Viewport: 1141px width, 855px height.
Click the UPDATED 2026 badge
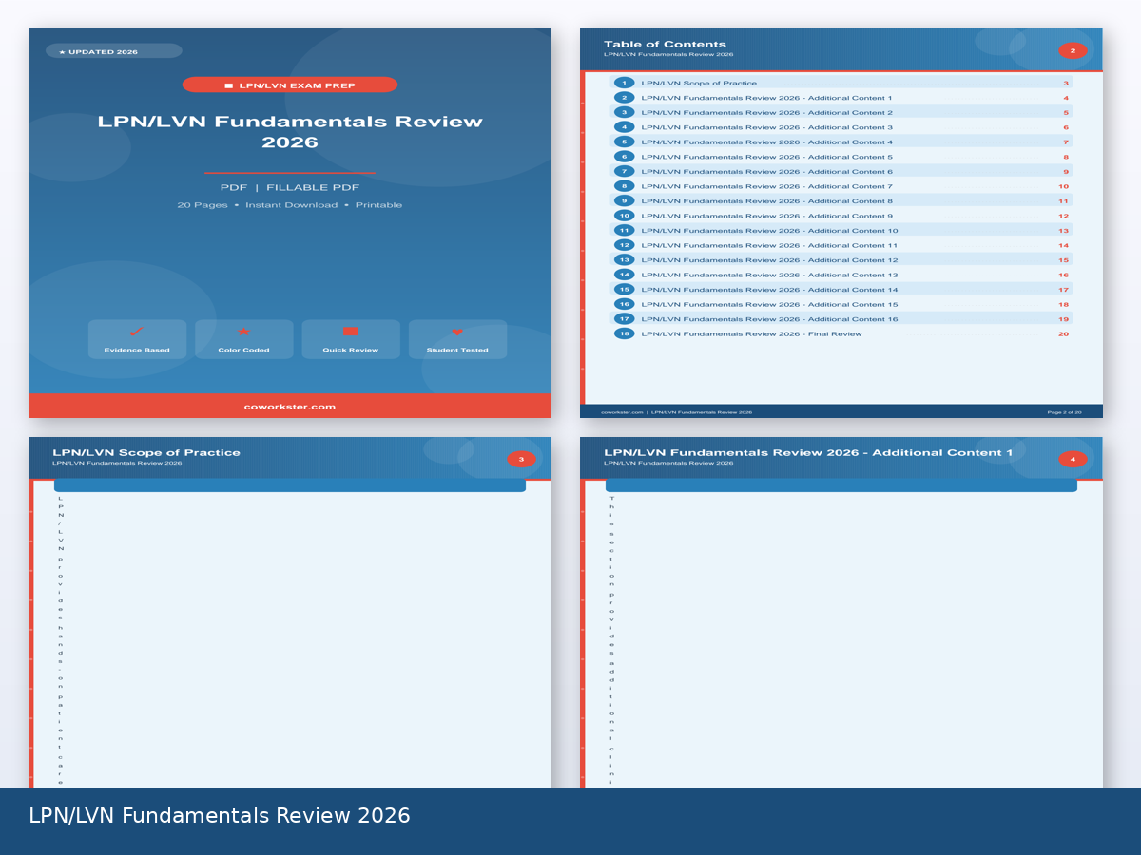point(113,51)
